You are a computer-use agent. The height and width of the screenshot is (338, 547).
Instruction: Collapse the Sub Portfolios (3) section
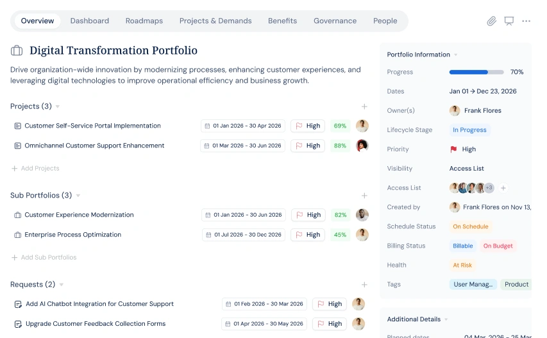click(x=78, y=196)
